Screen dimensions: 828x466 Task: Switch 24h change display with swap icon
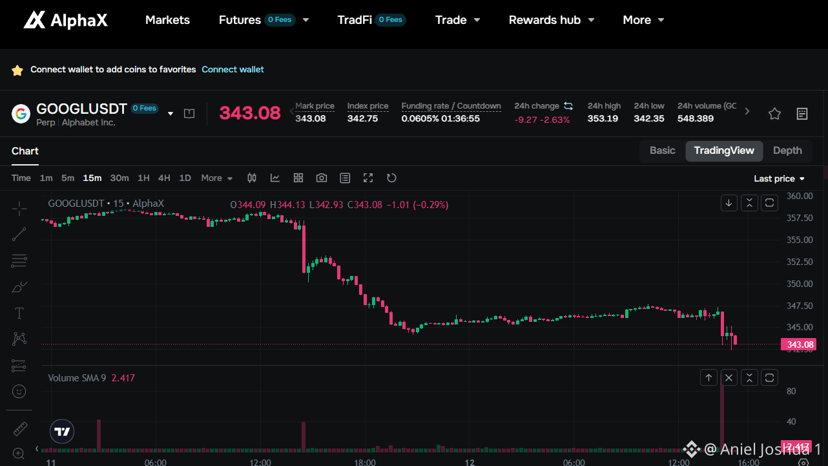[x=568, y=105]
